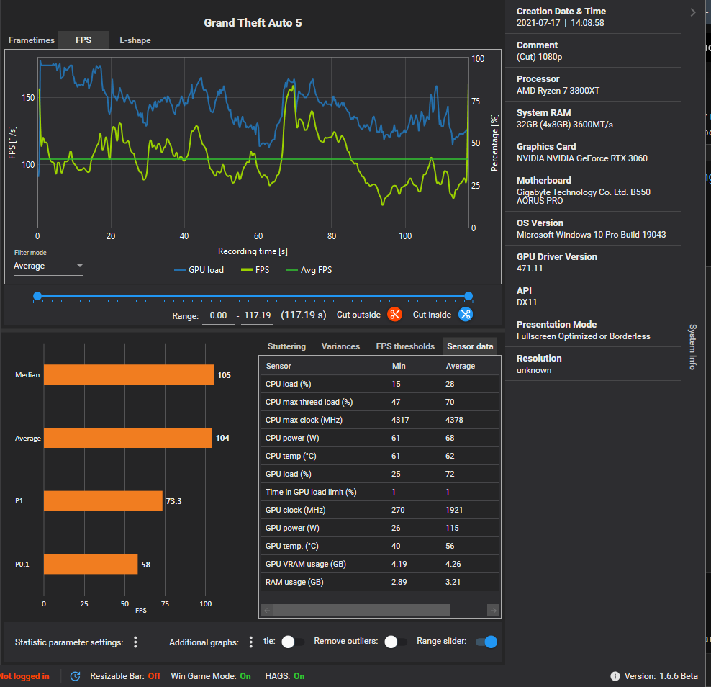Select the GPU VRAM usage (GB) row
This screenshot has height=687, width=711.
(x=379, y=564)
